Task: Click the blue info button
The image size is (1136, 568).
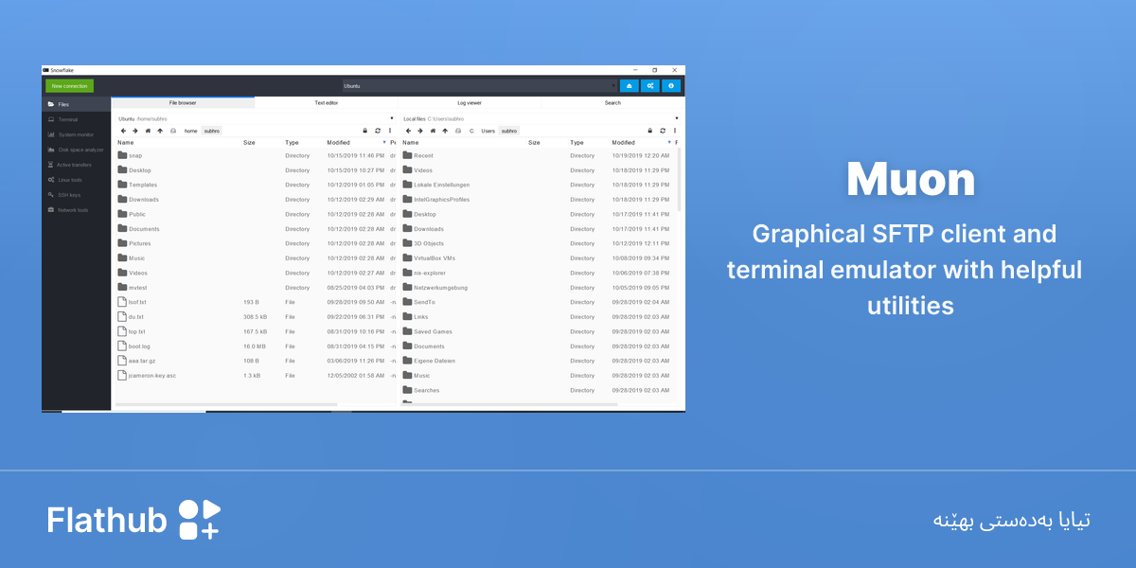Action: (671, 86)
